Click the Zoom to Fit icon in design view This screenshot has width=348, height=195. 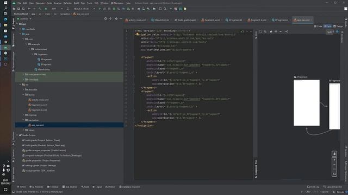point(334,174)
